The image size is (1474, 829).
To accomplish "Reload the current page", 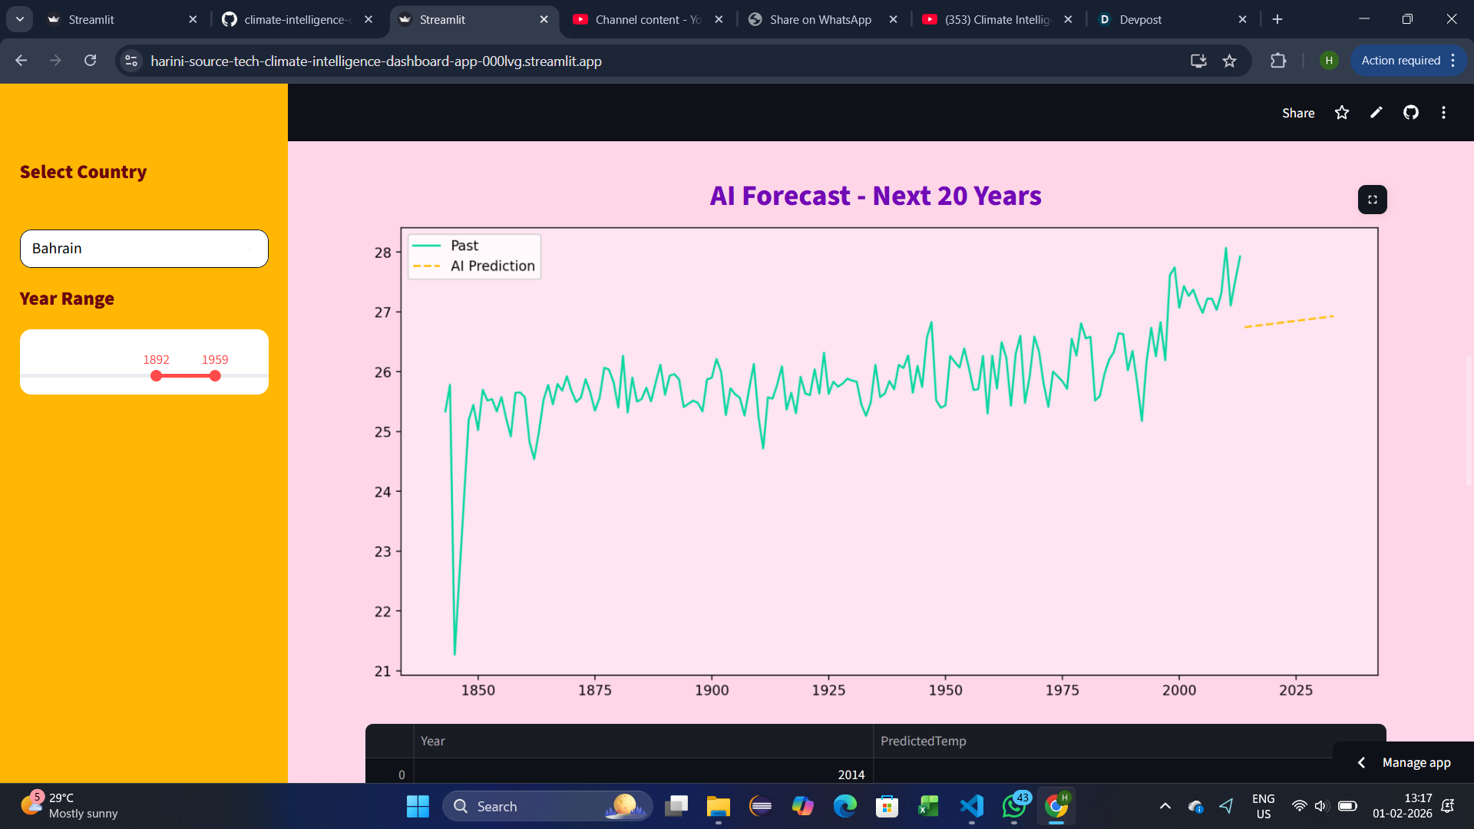I will tap(90, 61).
